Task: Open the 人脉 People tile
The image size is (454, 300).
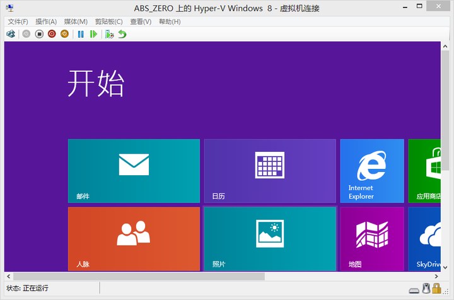Action: click(134, 239)
